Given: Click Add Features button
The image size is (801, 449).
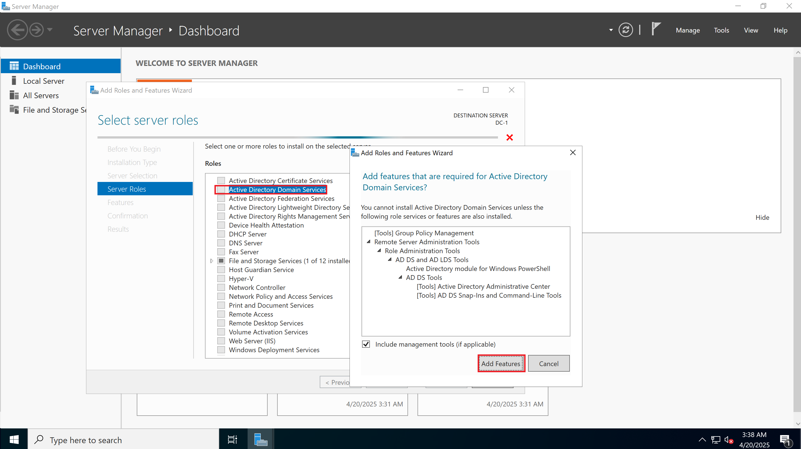Looking at the screenshot, I should tap(501, 363).
